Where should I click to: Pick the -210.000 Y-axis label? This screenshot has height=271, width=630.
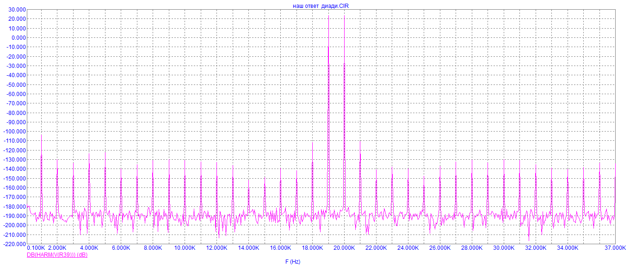pyautogui.click(x=15, y=235)
